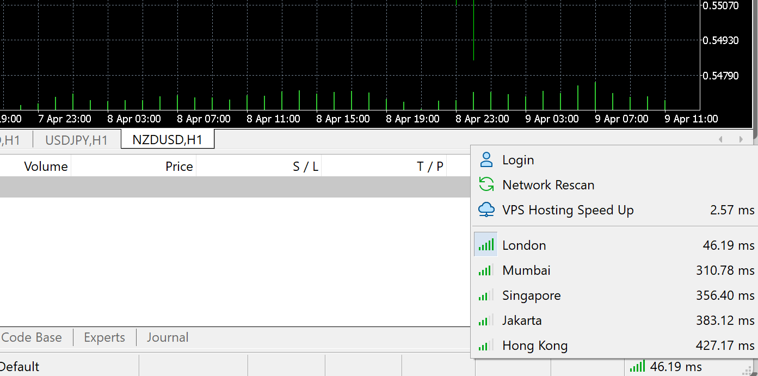Click the Login user icon
This screenshot has width=758, height=376.
[x=486, y=160]
